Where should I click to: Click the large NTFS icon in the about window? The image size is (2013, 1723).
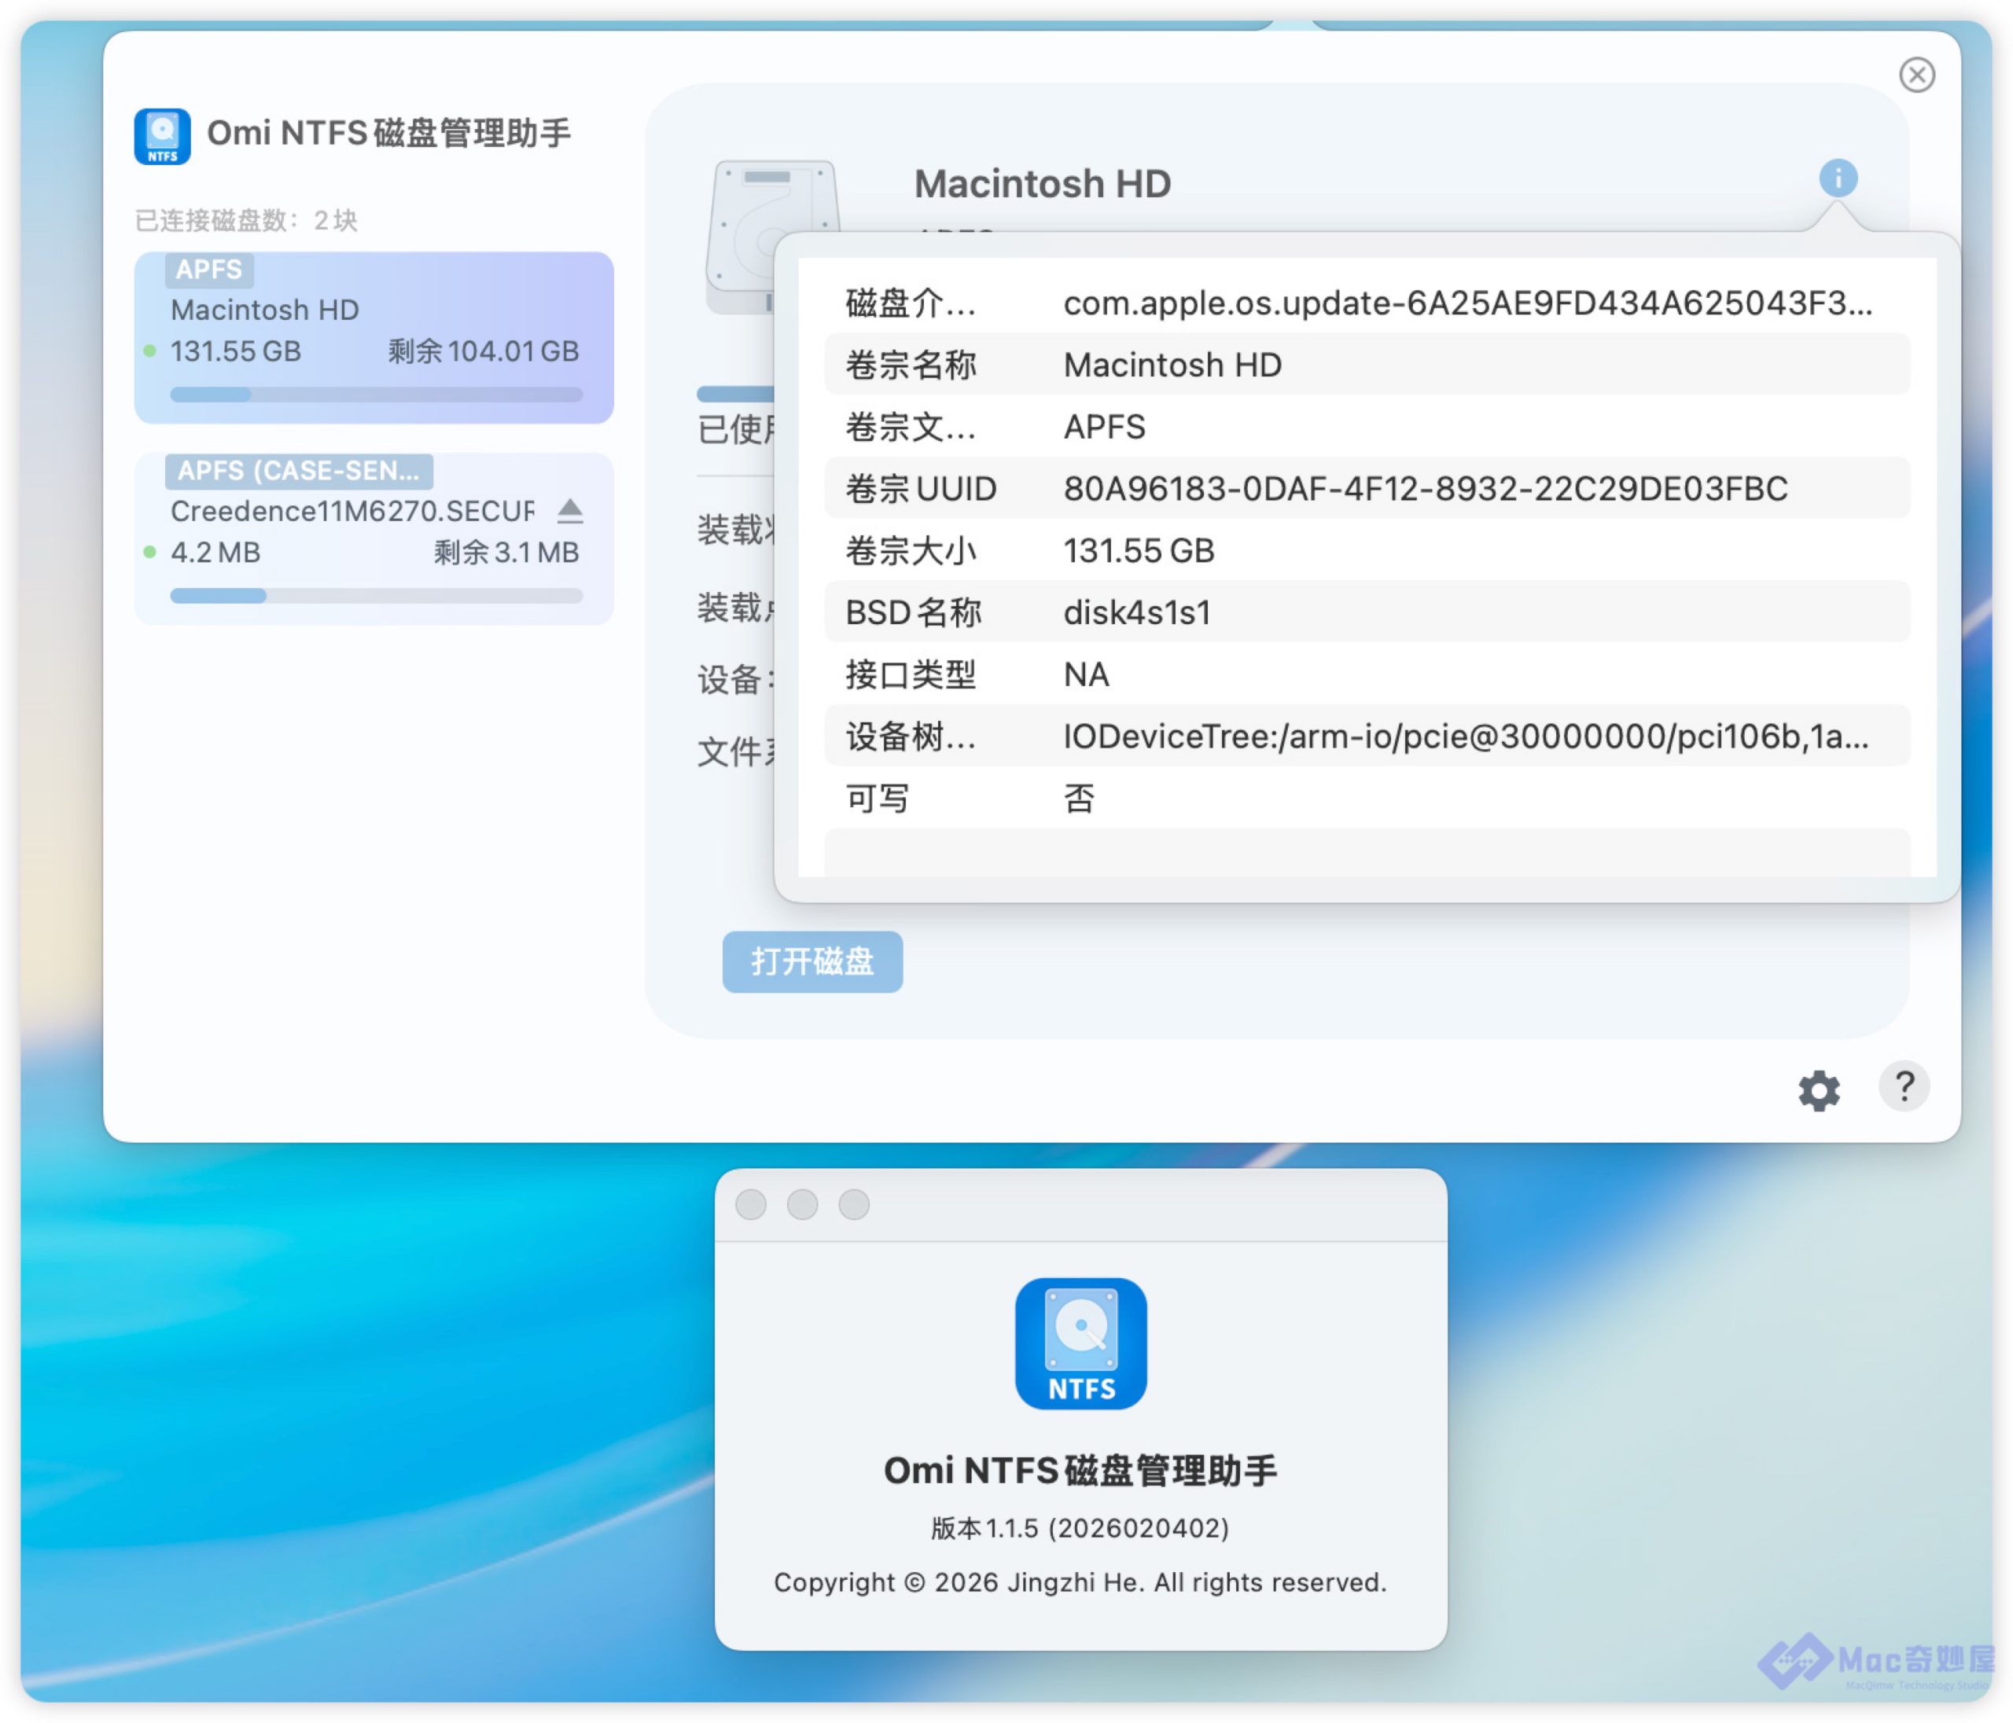1080,1343
